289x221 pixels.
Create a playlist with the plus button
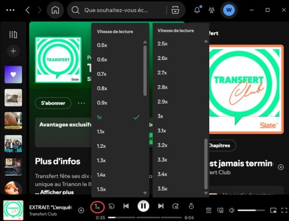(x=13, y=51)
